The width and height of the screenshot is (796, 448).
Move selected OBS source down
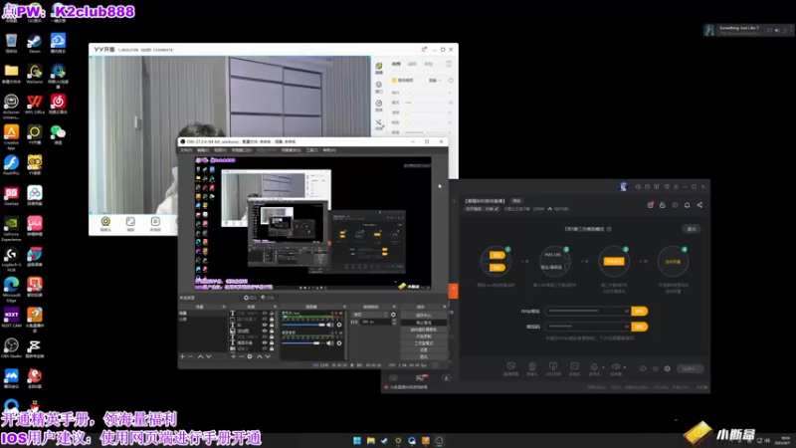tap(268, 356)
